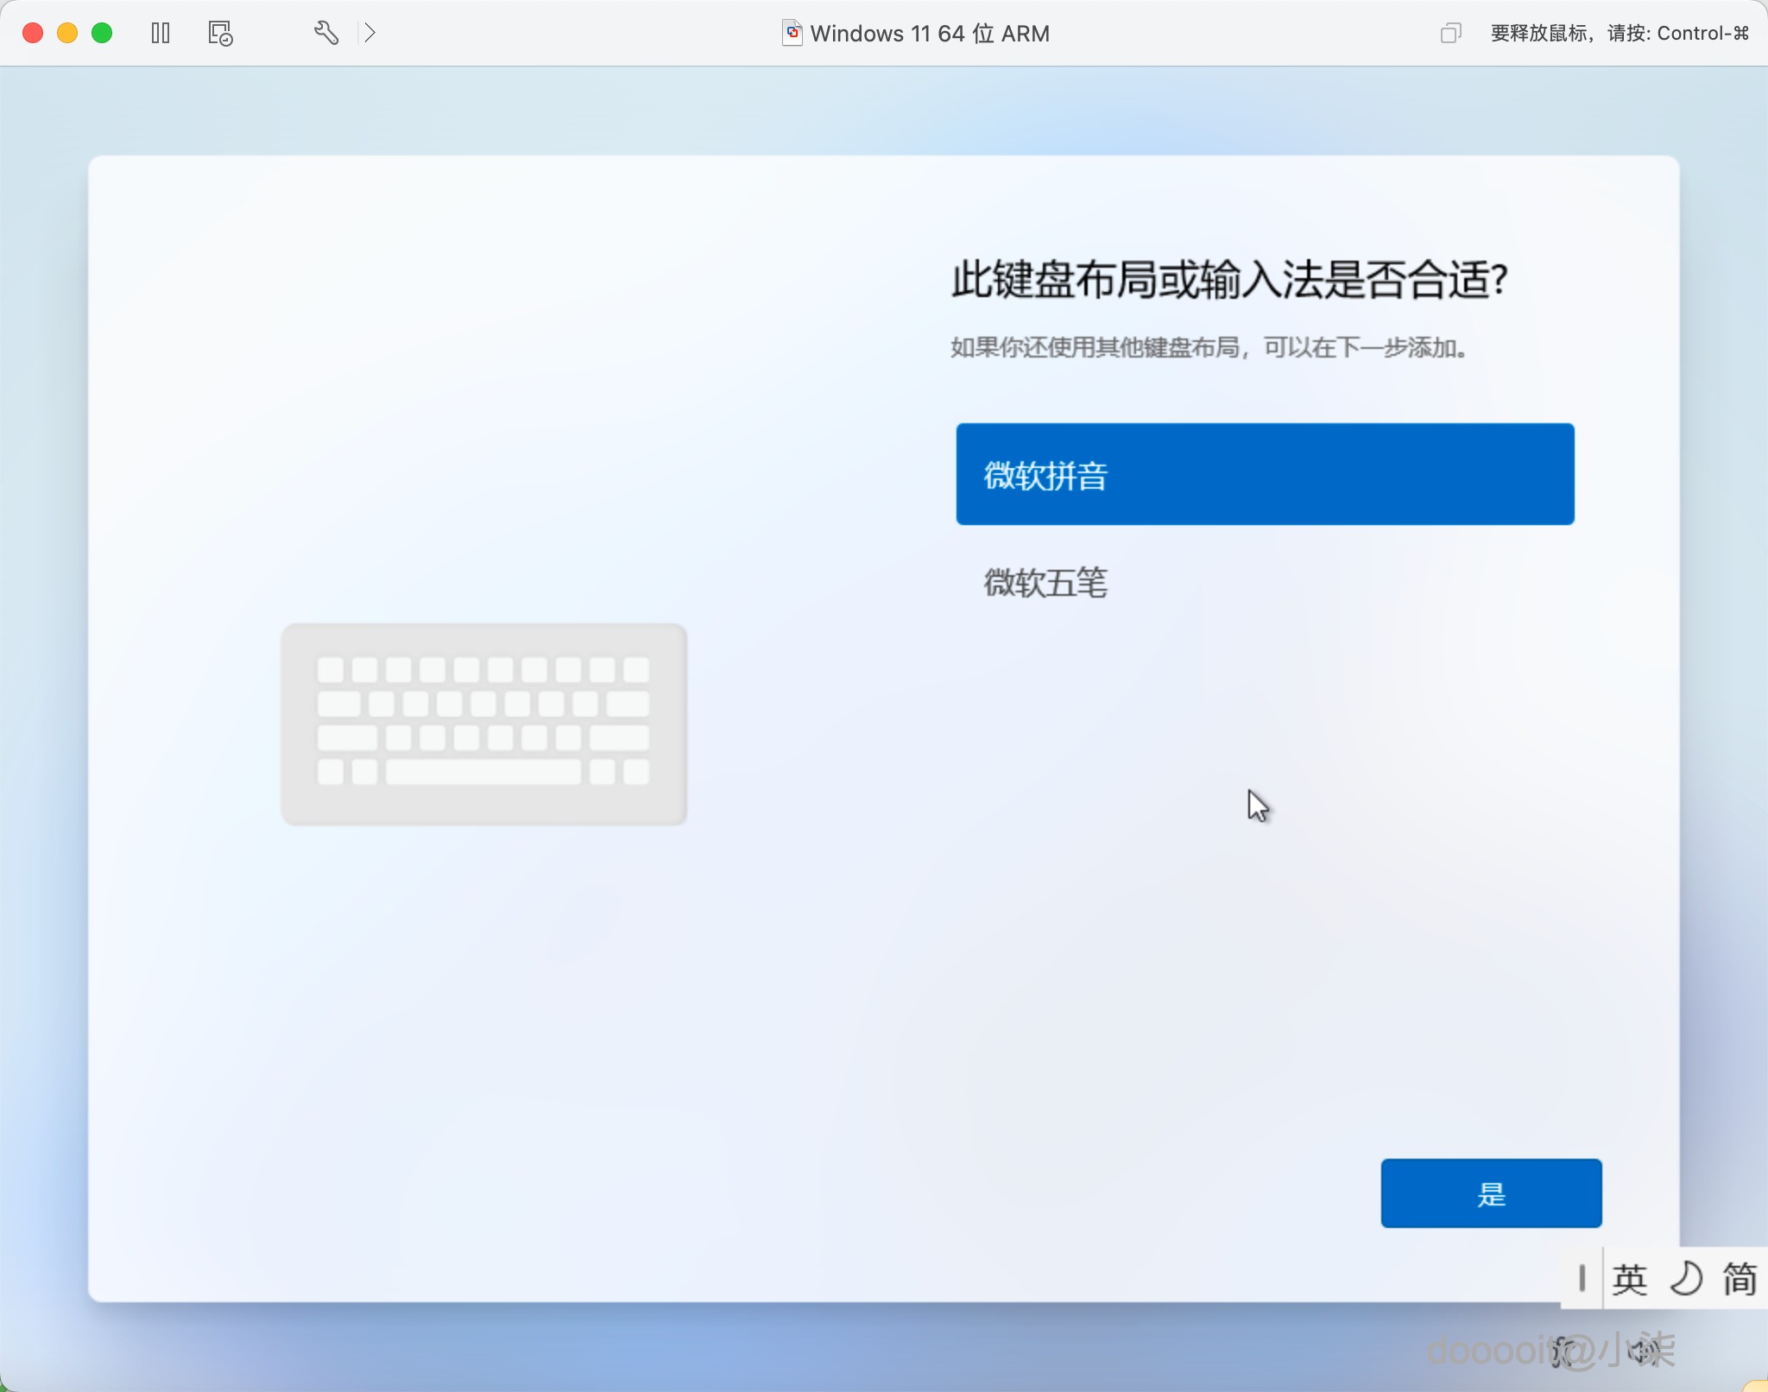Minimize the window with the yellow button
This screenshot has height=1392, width=1768.
click(x=67, y=33)
